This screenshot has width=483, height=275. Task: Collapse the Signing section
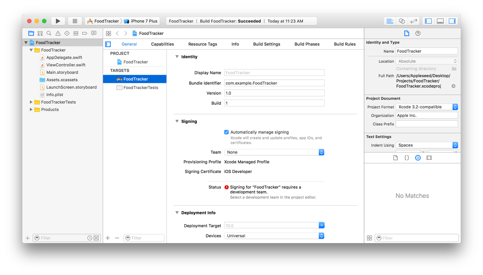pos(177,121)
